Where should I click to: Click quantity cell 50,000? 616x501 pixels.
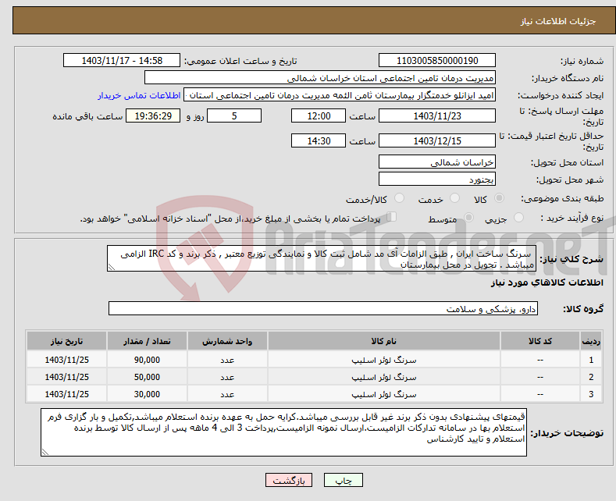coord(147,377)
